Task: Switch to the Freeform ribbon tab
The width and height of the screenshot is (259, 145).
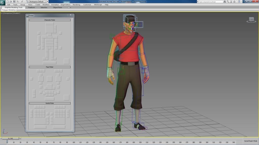Action: (x=31, y=8)
